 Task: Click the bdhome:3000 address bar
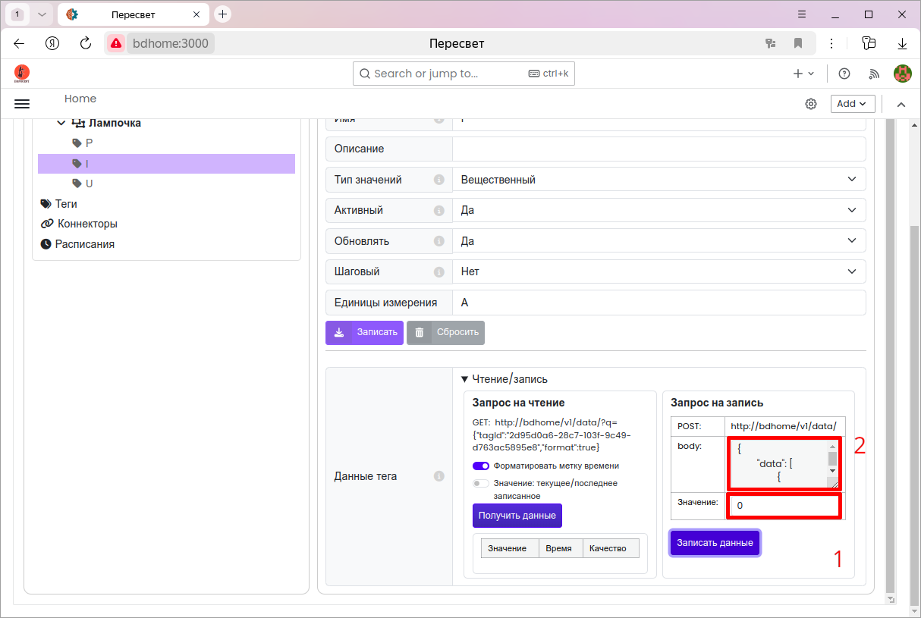[x=170, y=43]
